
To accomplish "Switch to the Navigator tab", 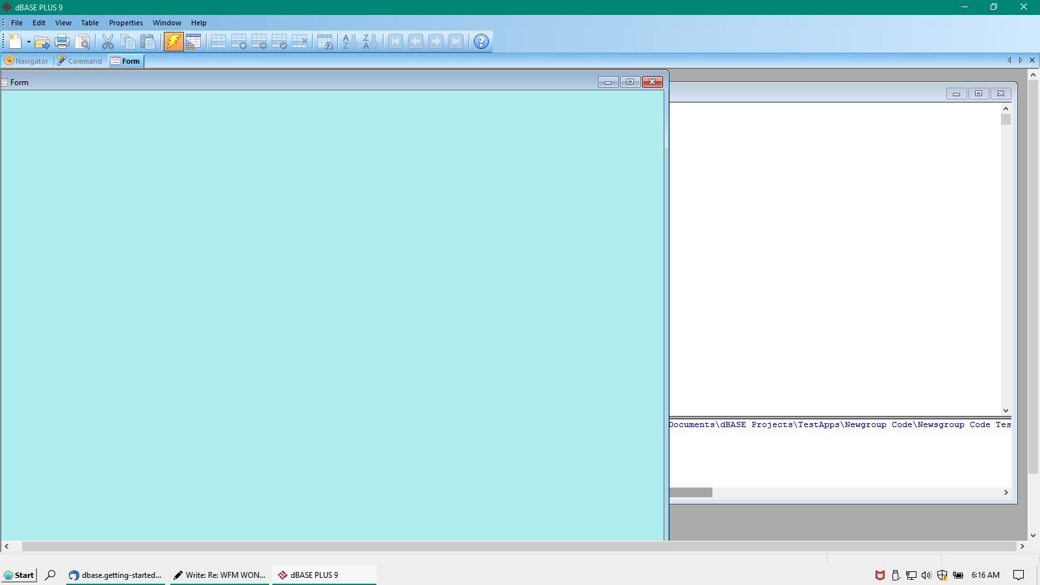I will click(27, 61).
